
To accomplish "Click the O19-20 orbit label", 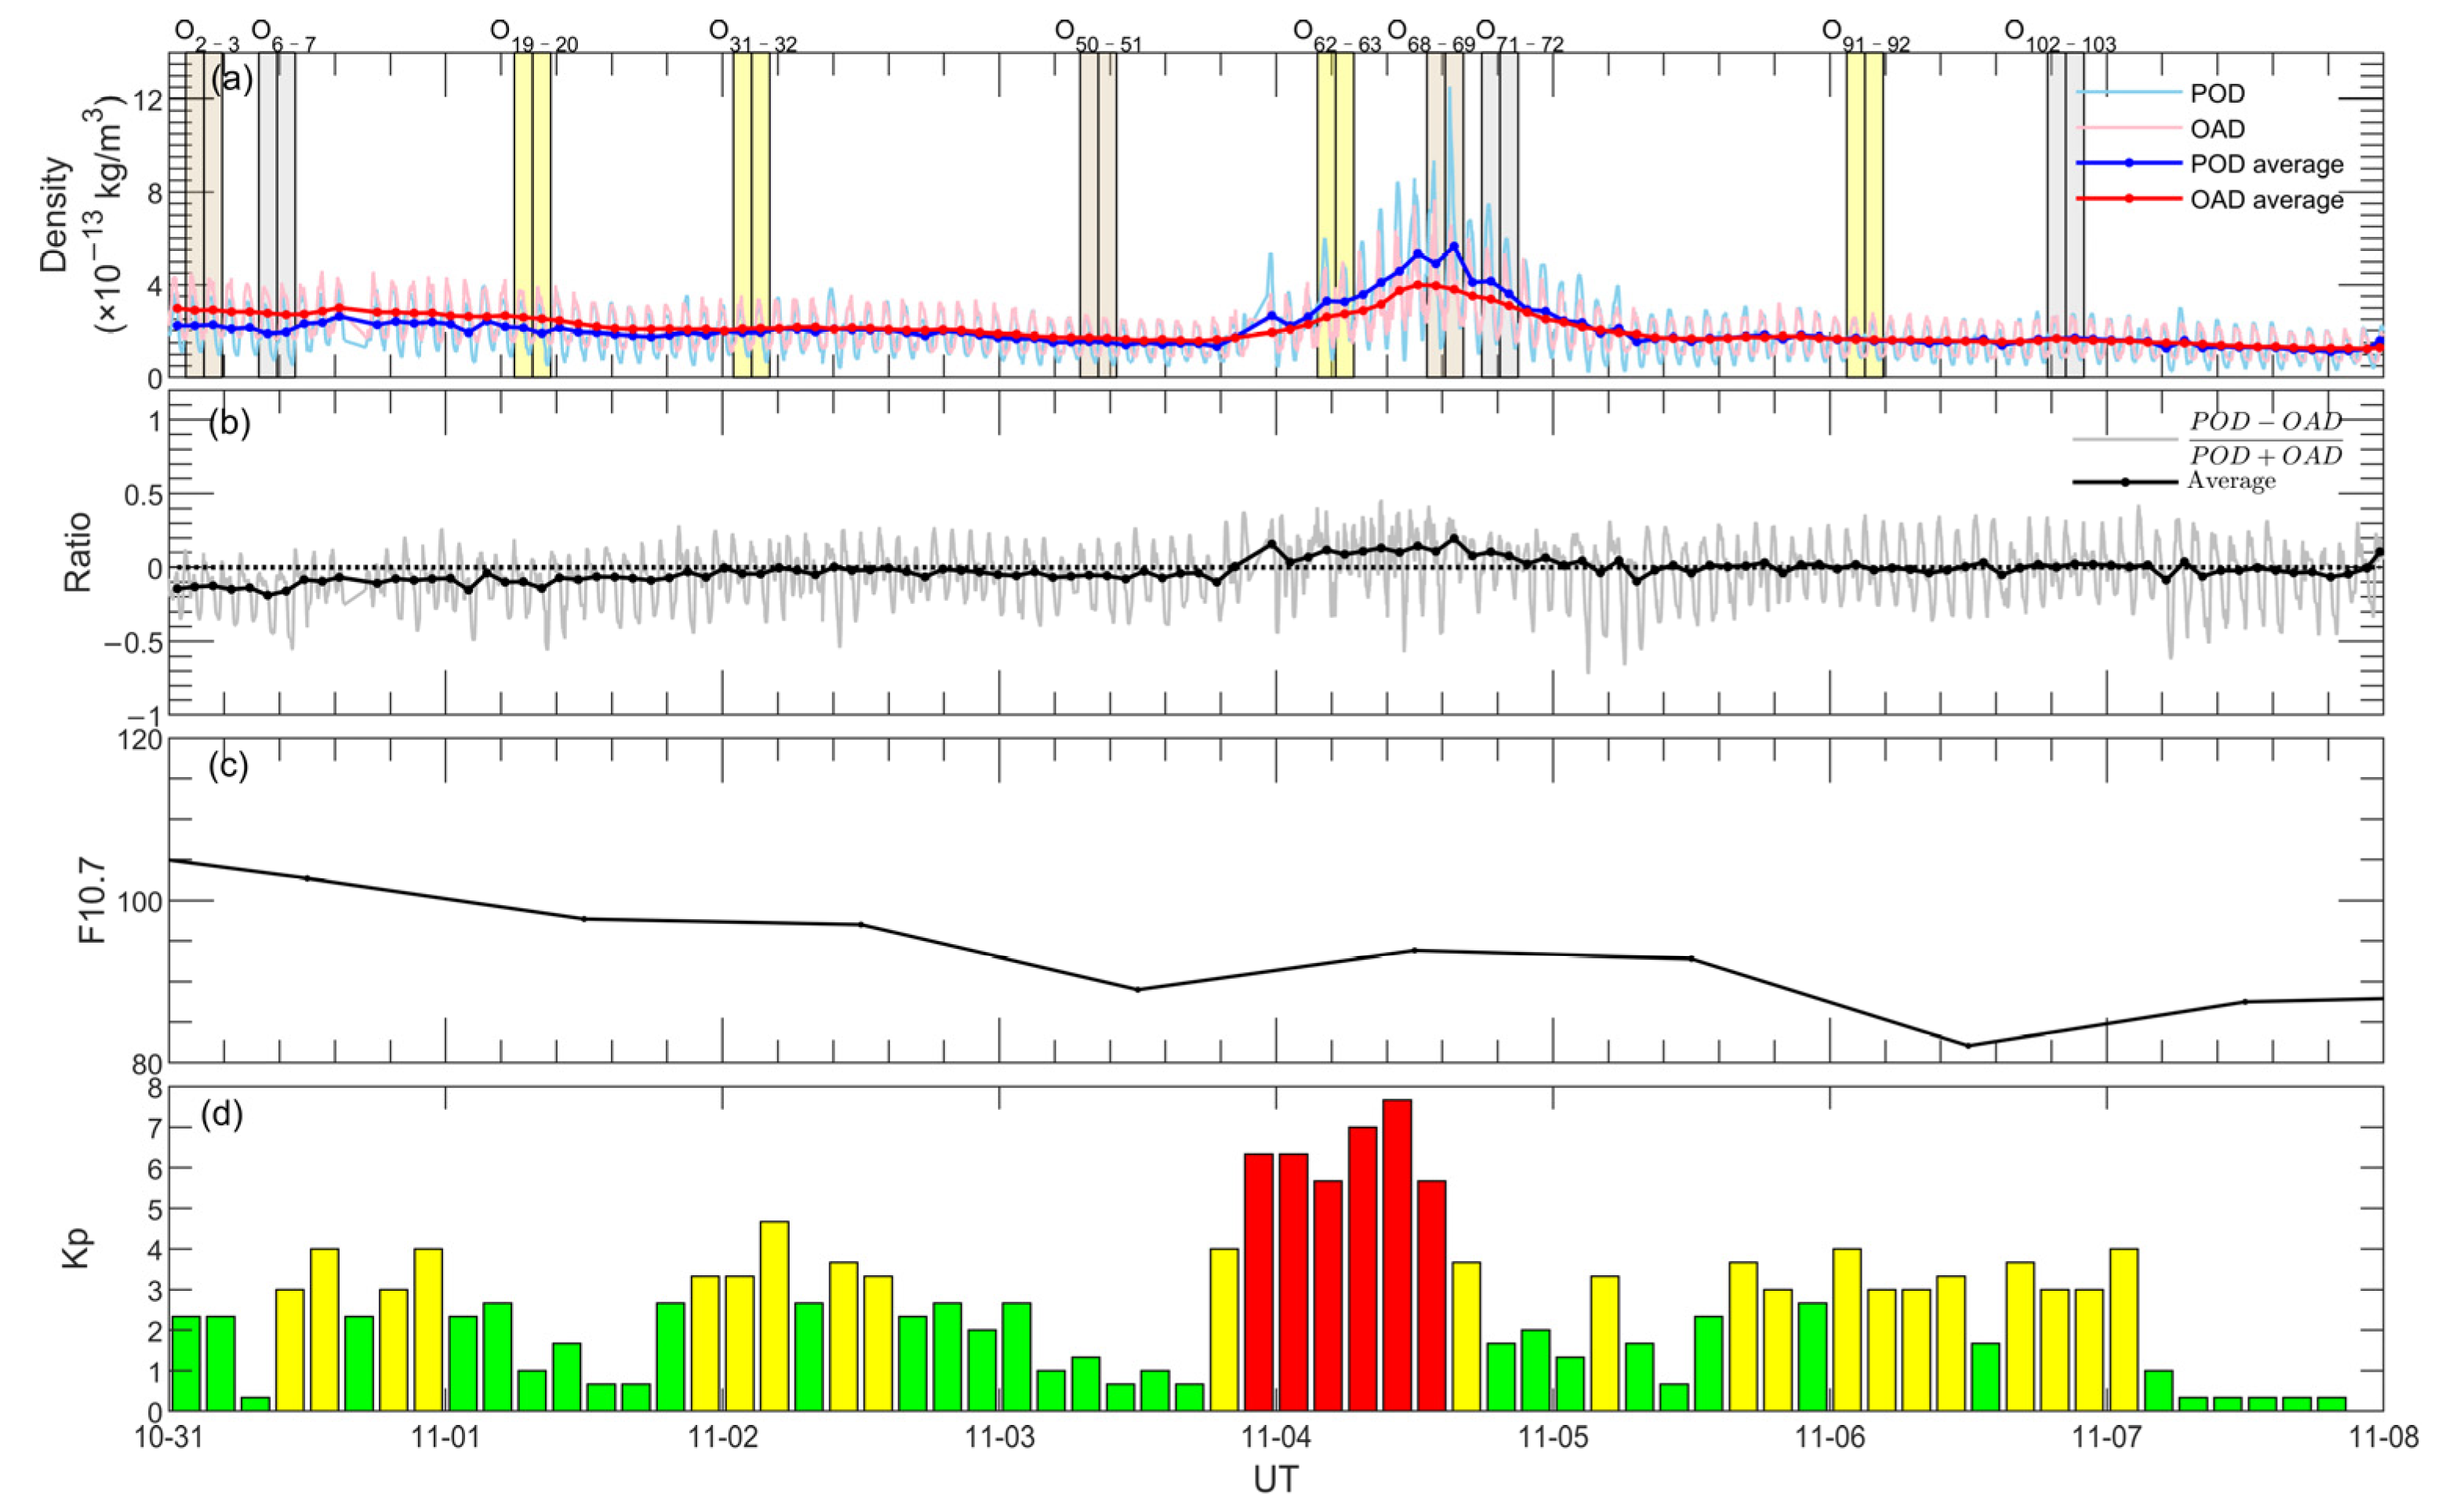I will tap(533, 36).
